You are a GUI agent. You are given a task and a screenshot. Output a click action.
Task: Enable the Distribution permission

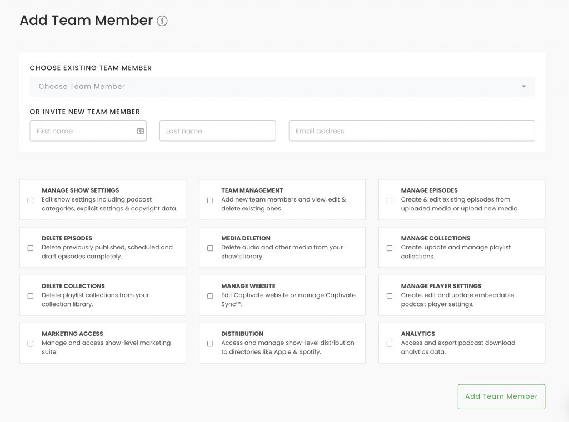coord(210,343)
